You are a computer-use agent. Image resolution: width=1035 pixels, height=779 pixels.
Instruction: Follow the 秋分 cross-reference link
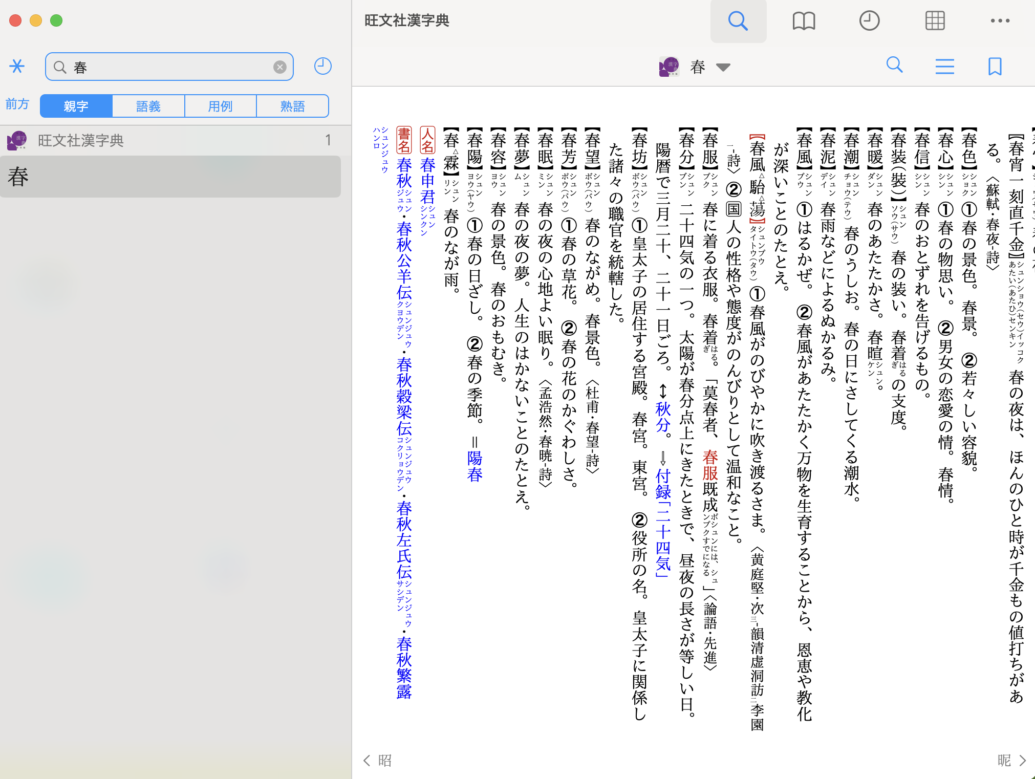click(663, 417)
